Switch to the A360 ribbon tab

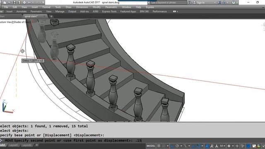tap(96, 12)
